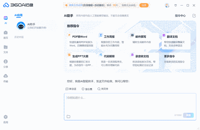Select 工作周报 weekly report command

coord(113,41)
